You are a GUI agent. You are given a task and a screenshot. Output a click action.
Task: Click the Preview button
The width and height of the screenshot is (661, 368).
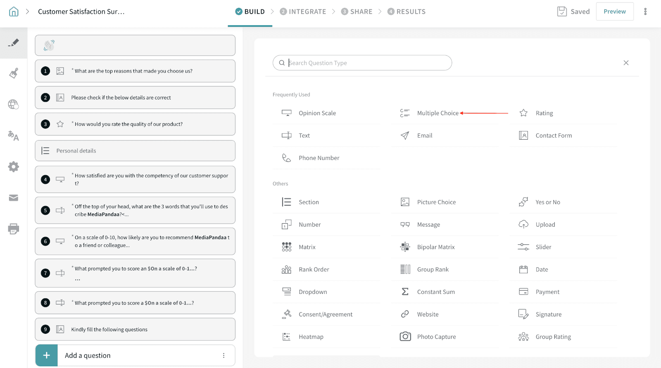click(x=614, y=12)
